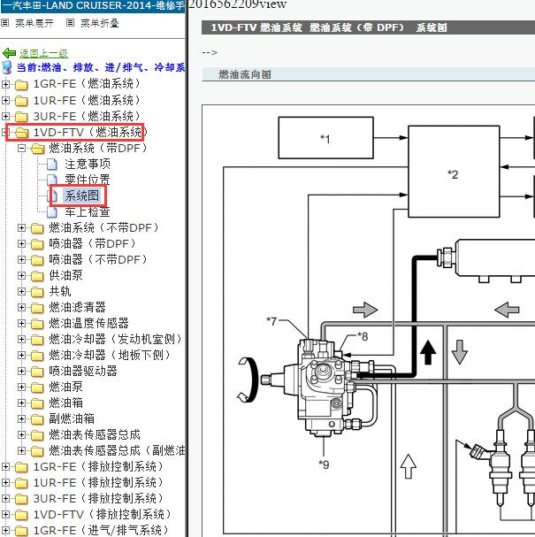Image resolution: width=535 pixels, height=537 pixels.
Task: Click the 燃油系统（不带DPF） folder icon
Action: [x=37, y=228]
